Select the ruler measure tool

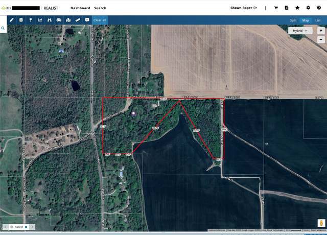[x=78, y=20]
